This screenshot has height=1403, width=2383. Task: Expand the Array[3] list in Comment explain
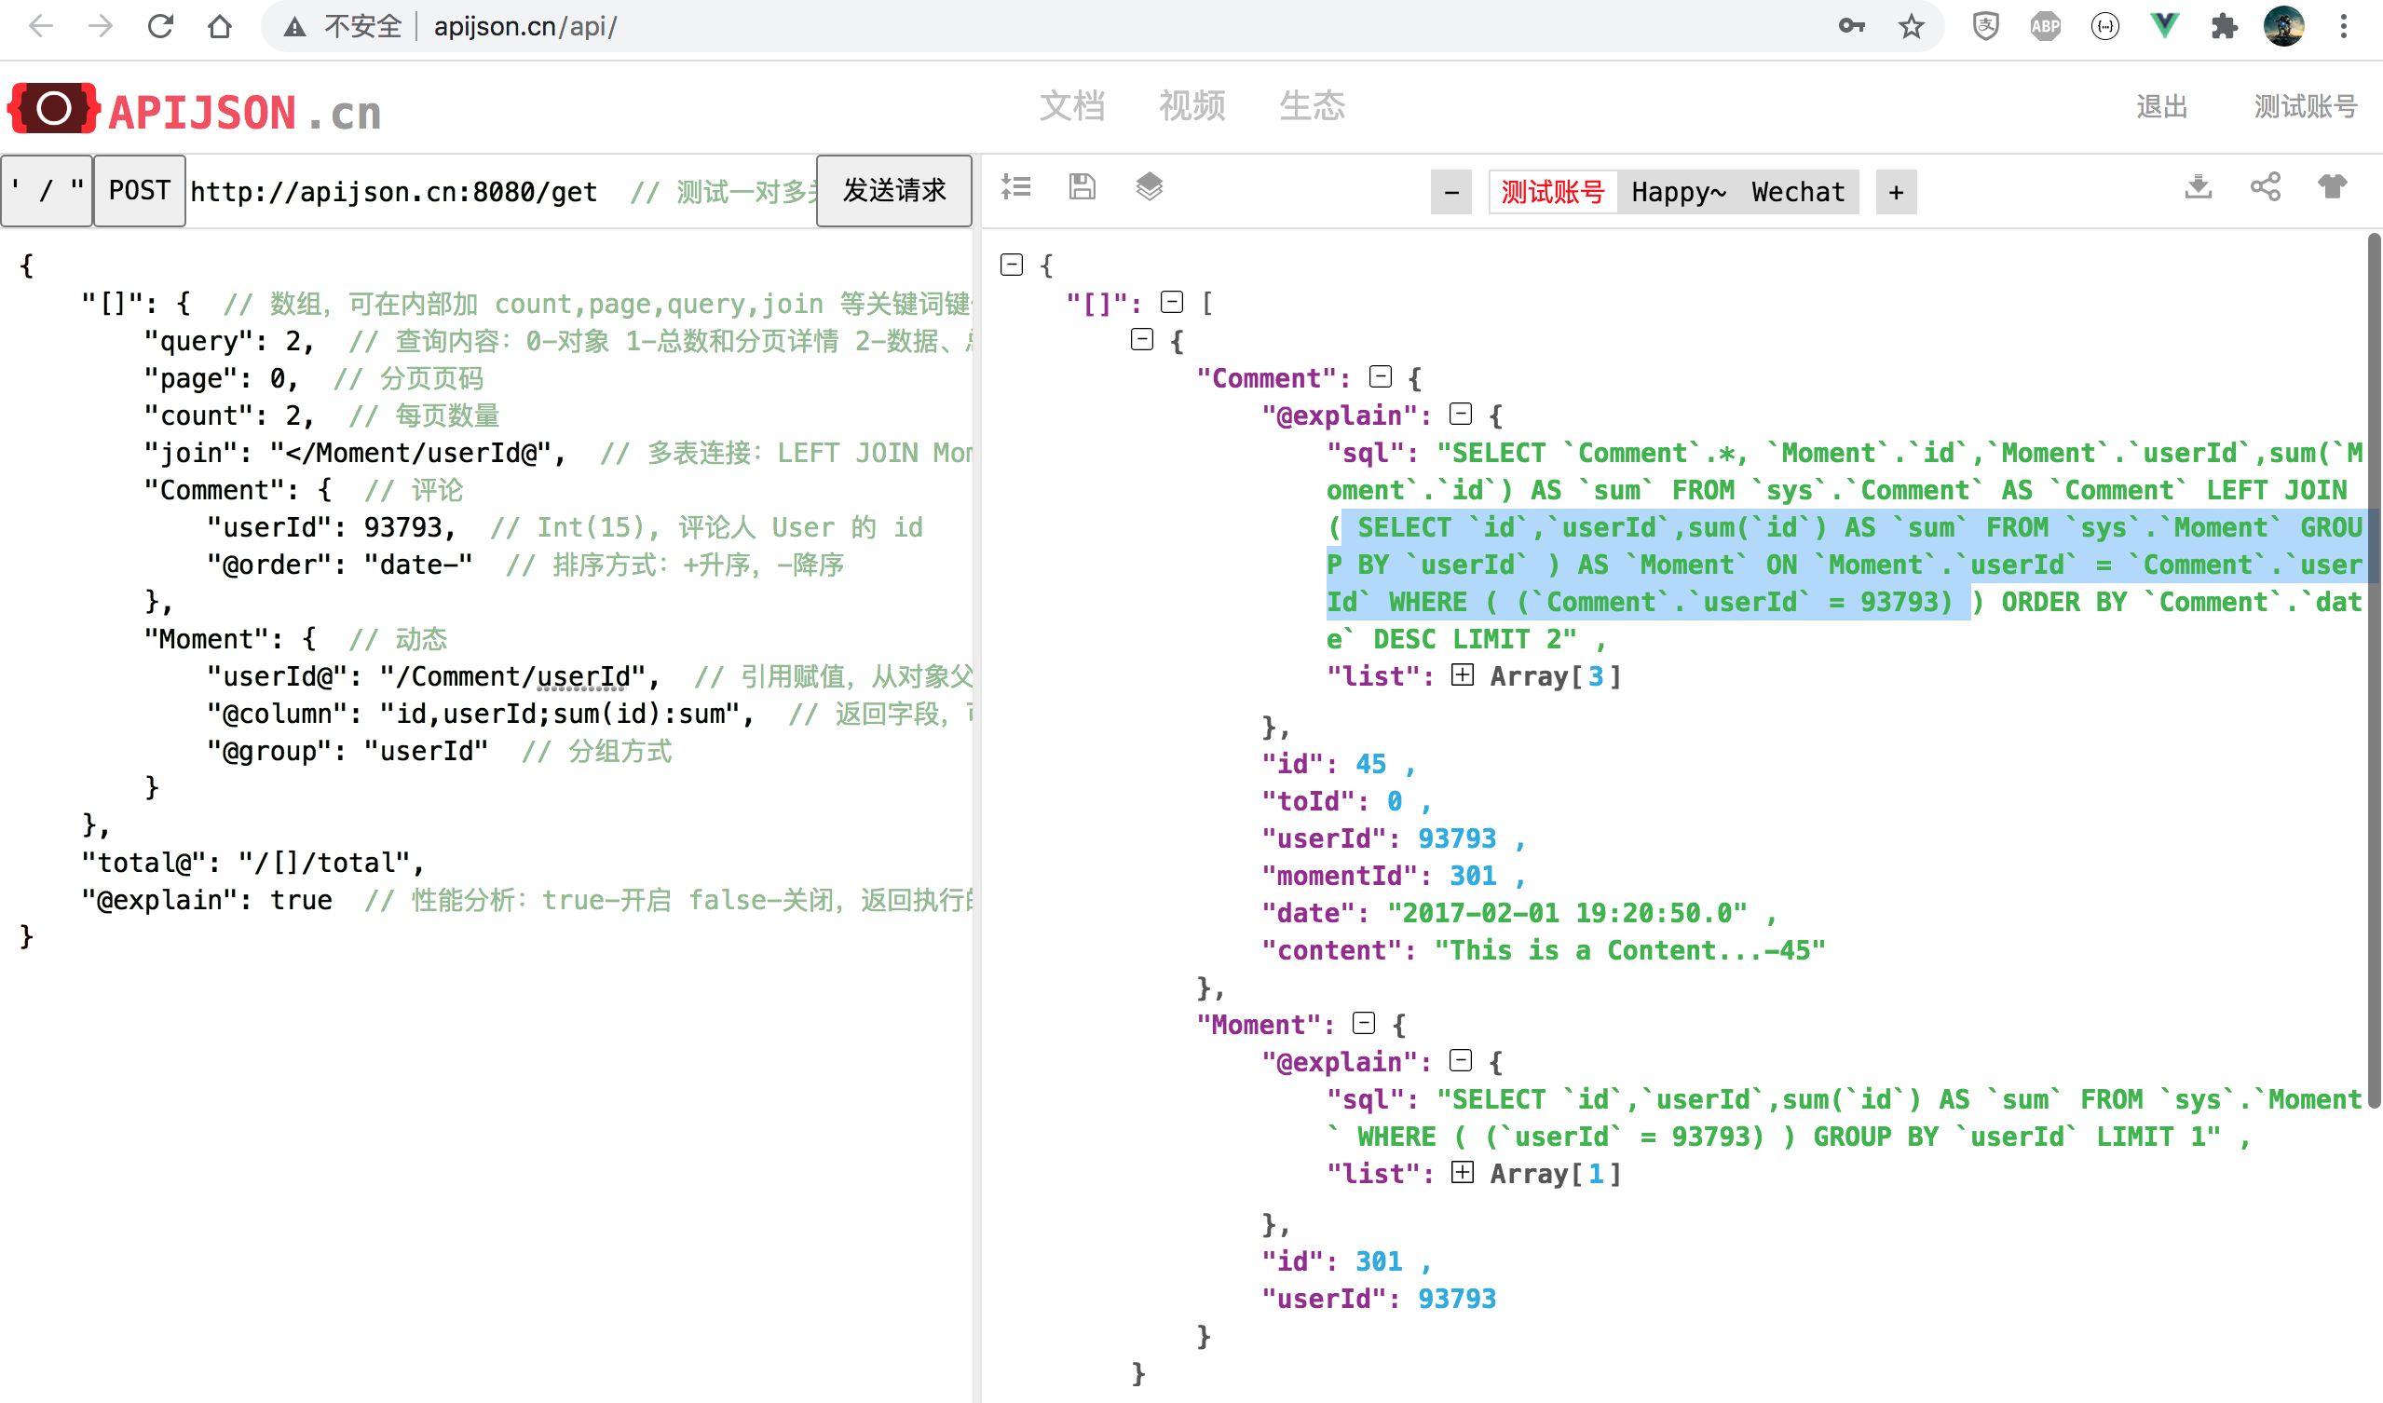tap(1462, 675)
